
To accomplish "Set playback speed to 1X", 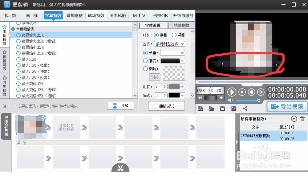I will tap(211, 90).
